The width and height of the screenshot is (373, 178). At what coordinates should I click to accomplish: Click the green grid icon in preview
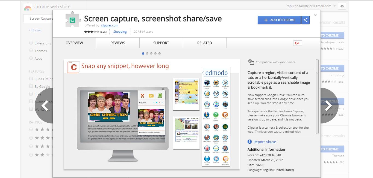coord(160,95)
